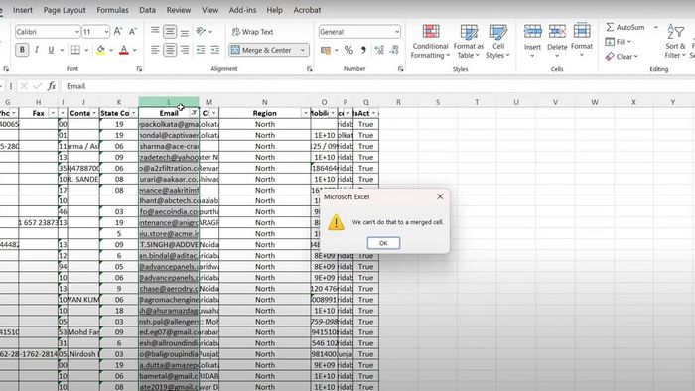Open Number dialog launcher arrow
The width and height of the screenshot is (695, 391).
pyautogui.click(x=401, y=69)
